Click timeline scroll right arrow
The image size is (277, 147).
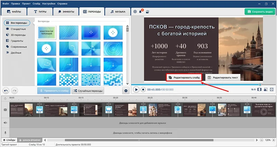(x=257, y=140)
